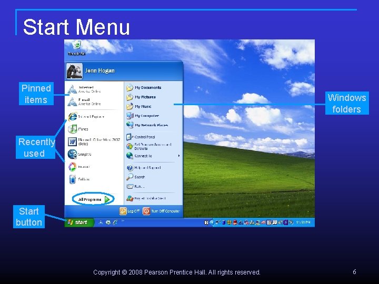Click the Jenn Hogan user name

100,71
